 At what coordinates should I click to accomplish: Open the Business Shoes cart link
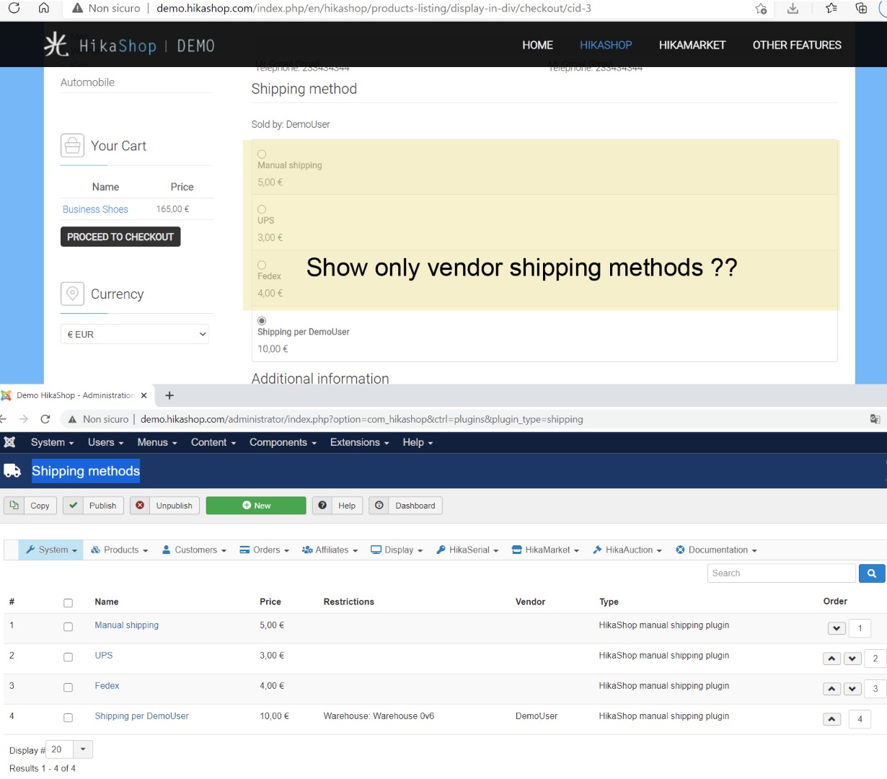pyautogui.click(x=95, y=209)
